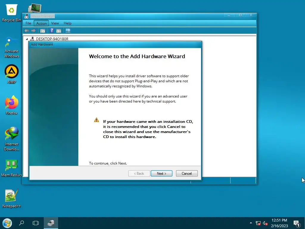Click the warning triangle icon in the wizard
Screen dimensions: 305x229
pyautogui.click(x=97, y=120)
